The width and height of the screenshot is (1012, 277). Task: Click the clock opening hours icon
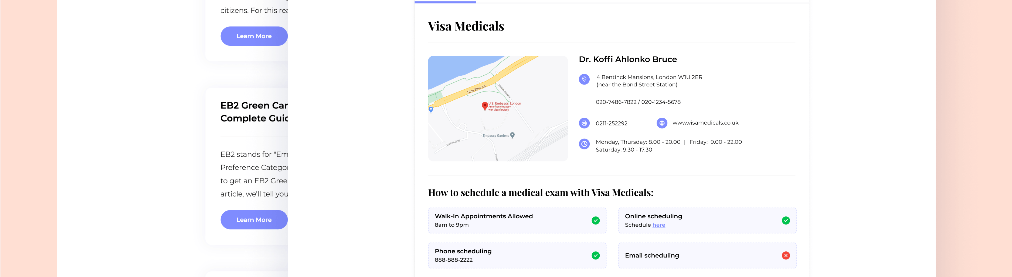click(x=584, y=144)
